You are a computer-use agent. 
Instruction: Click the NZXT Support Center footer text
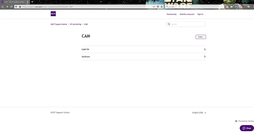click(x=60, y=112)
